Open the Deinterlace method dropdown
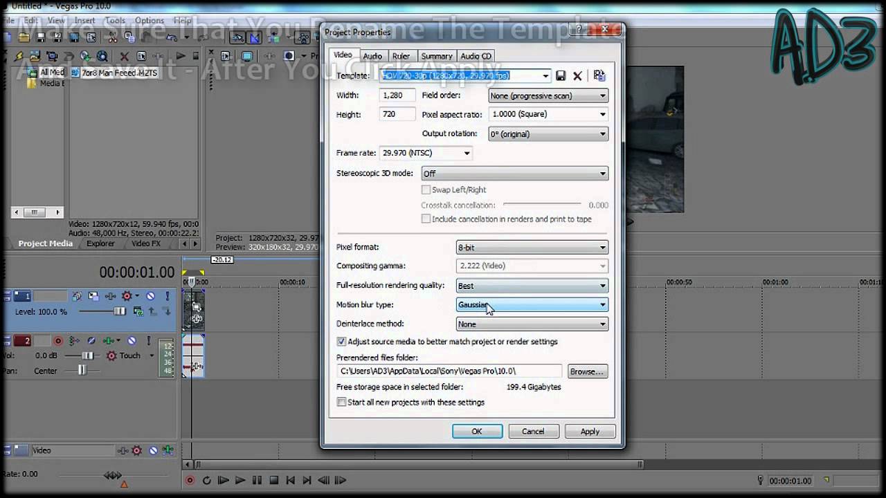 pos(532,324)
